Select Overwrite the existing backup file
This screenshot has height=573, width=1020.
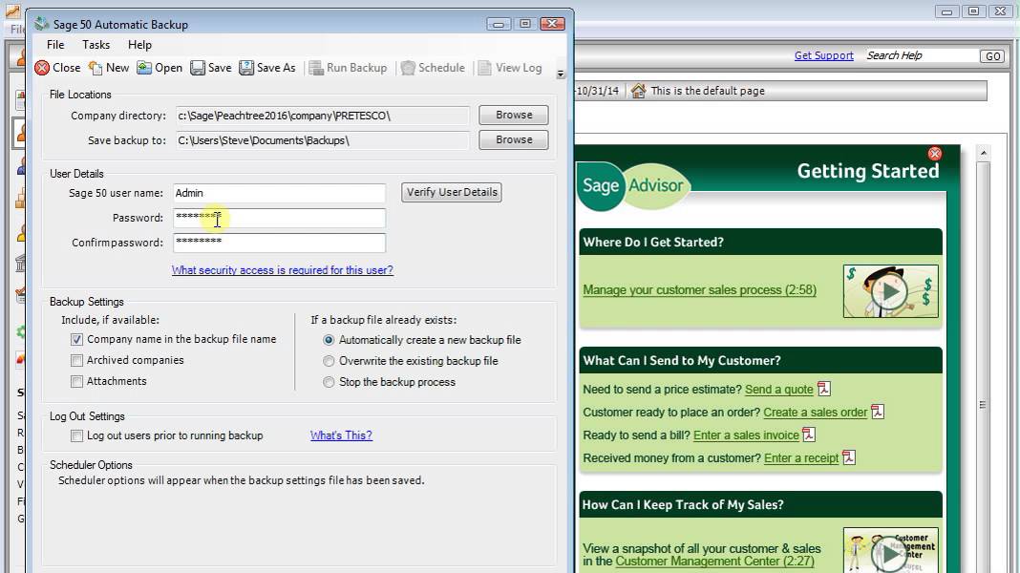coord(329,361)
